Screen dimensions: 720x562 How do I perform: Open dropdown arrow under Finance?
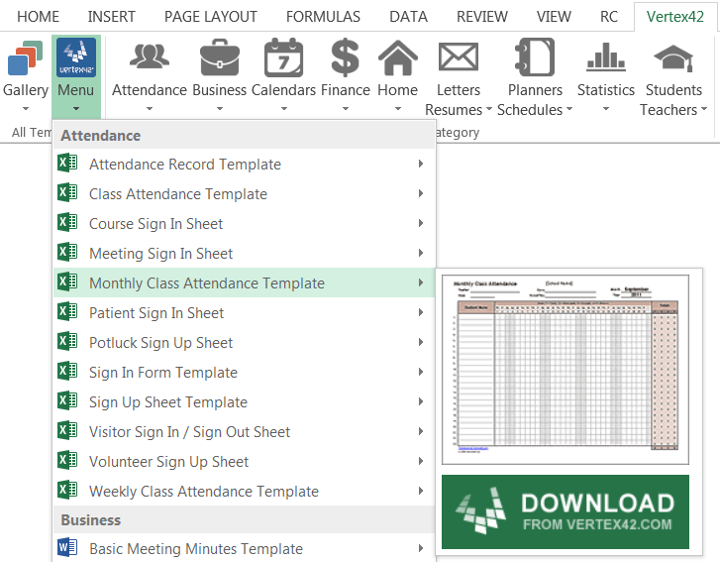(x=346, y=109)
